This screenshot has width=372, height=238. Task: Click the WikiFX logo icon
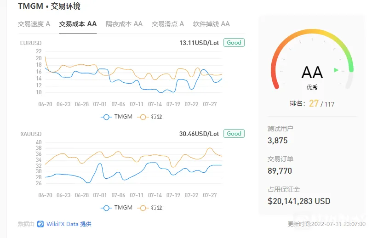[40, 224]
